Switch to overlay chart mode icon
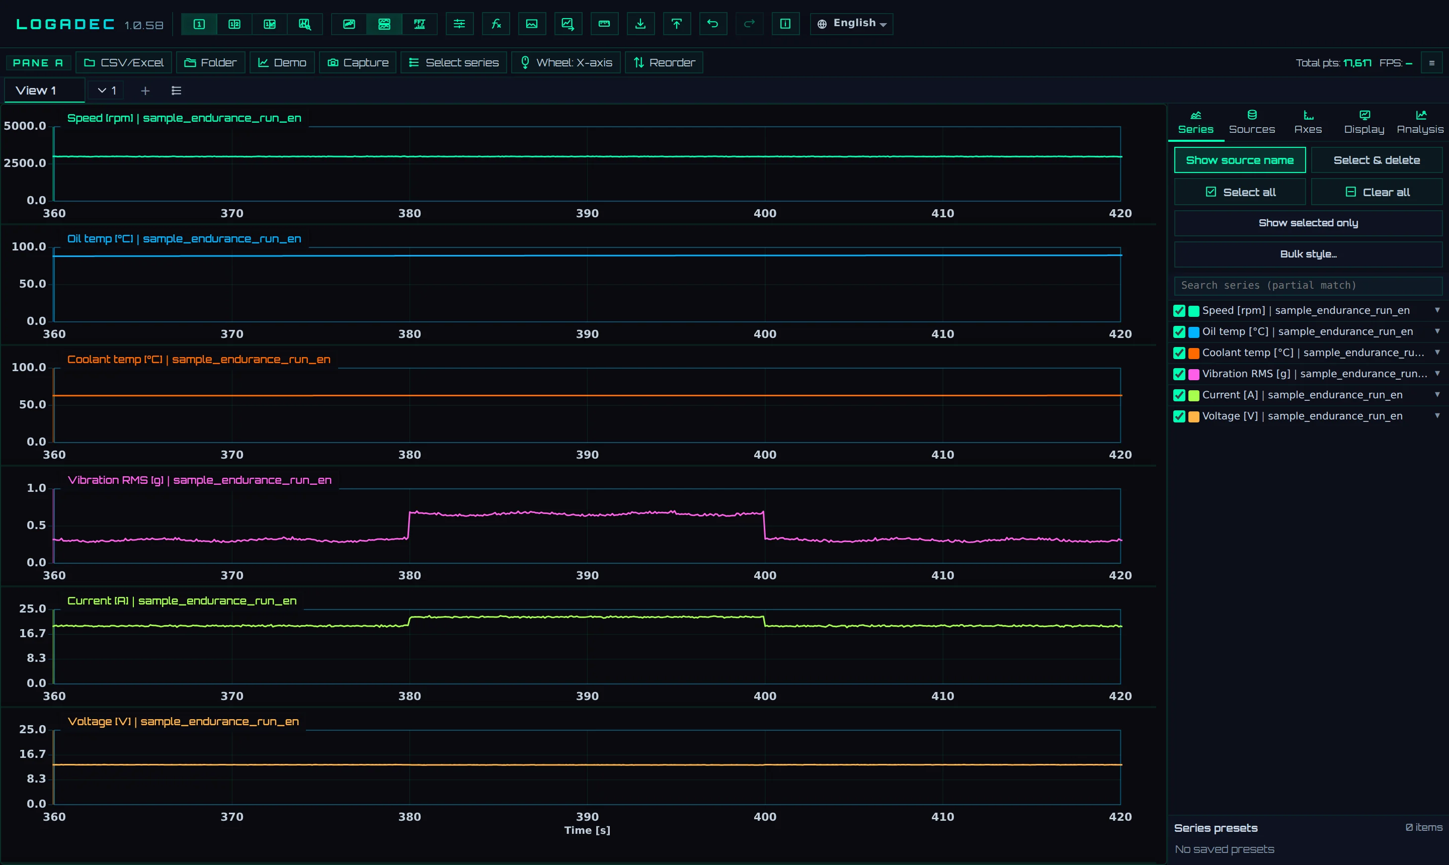The image size is (1449, 865). (349, 24)
